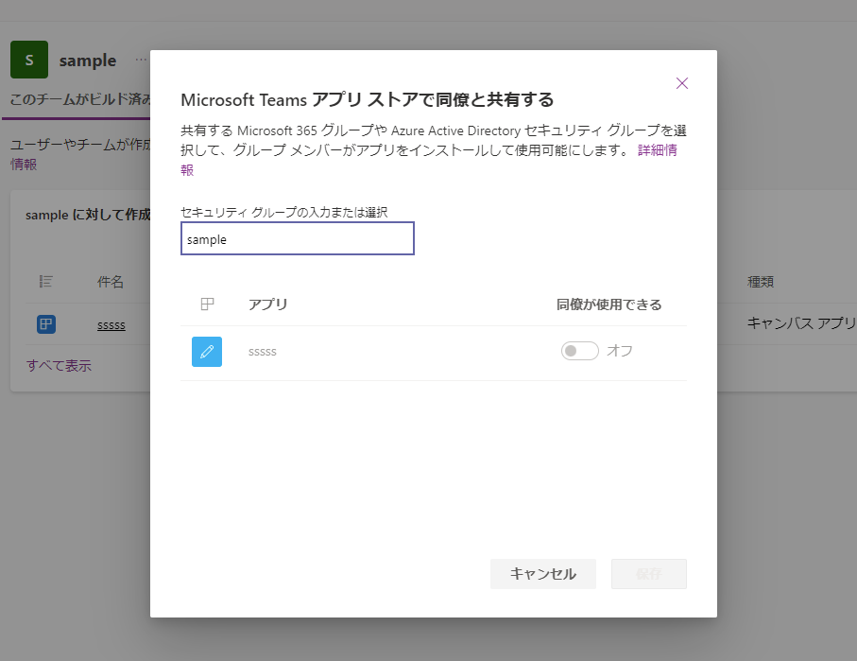Toggle the sssss colleague access switch

click(579, 351)
